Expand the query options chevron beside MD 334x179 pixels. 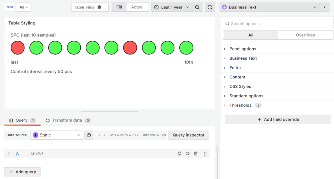pyautogui.click(x=99, y=135)
